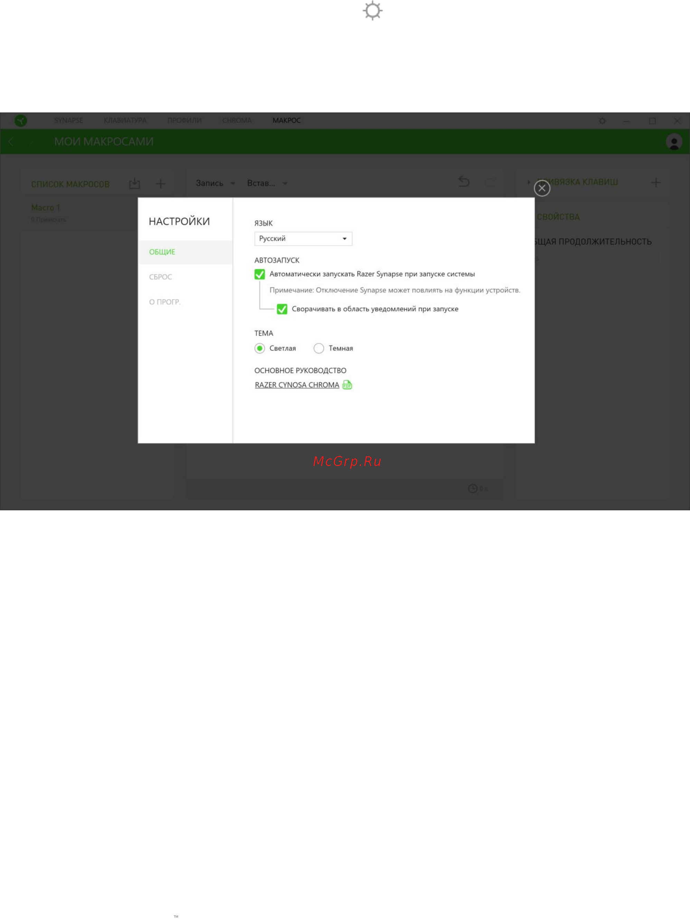Select Macro 1 in macro list

[46, 208]
